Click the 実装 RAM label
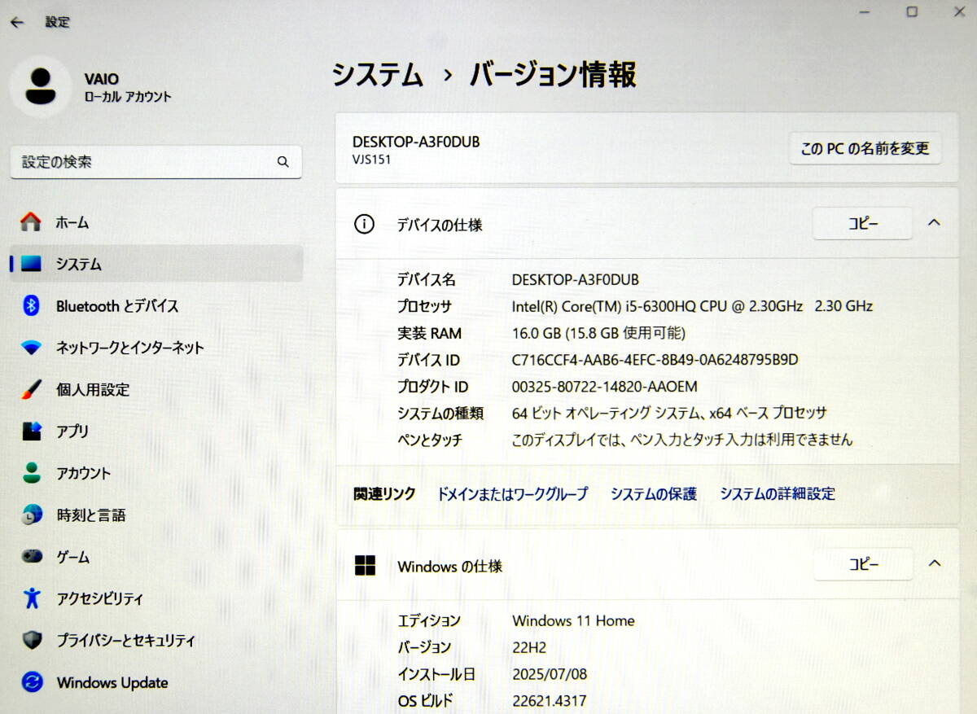Screen dimensions: 977x714 [x=429, y=333]
